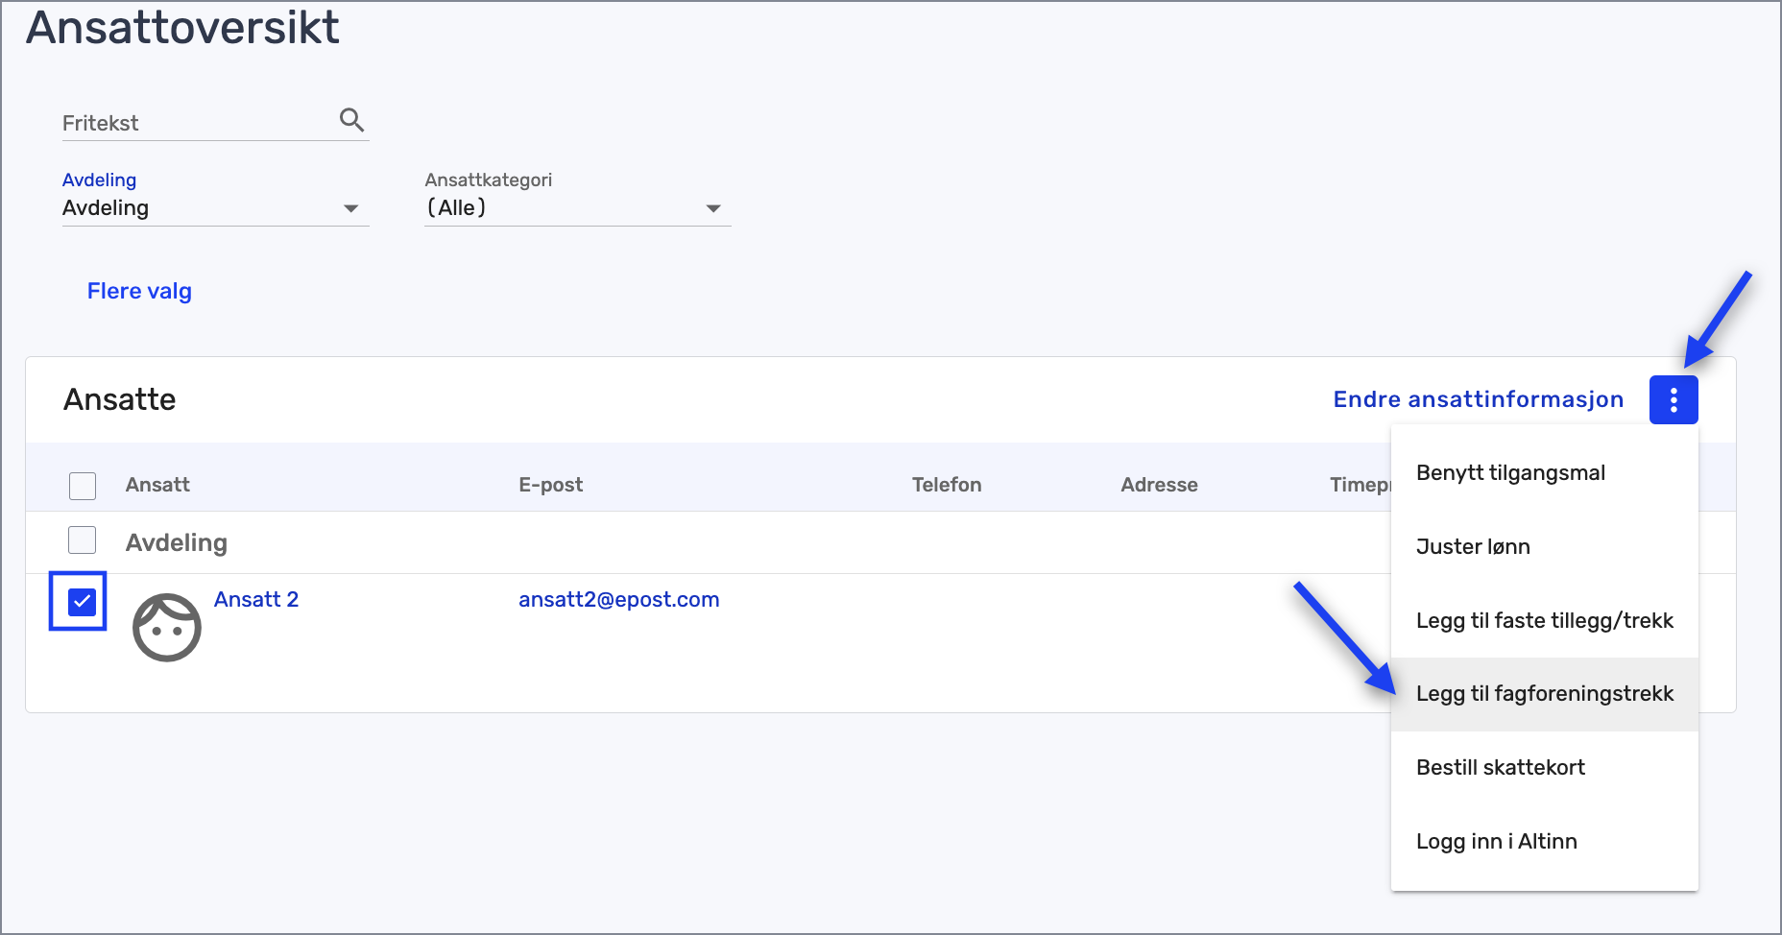1782x935 pixels.
Task: Click Endre ansattinformasjon link
Action: [x=1478, y=399]
